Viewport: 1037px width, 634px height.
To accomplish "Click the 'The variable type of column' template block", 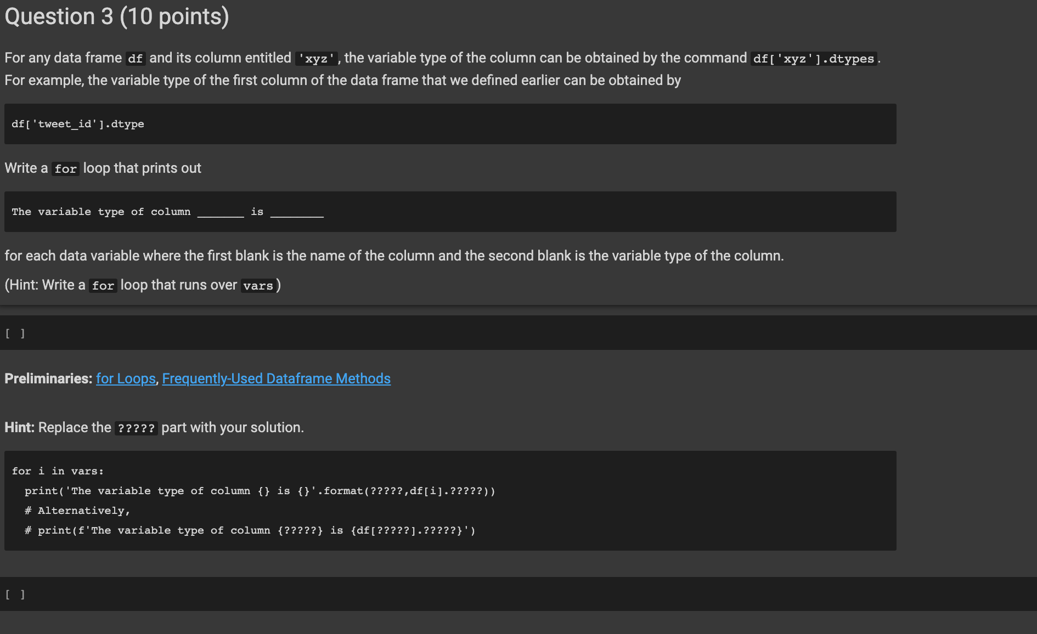I will coord(167,211).
